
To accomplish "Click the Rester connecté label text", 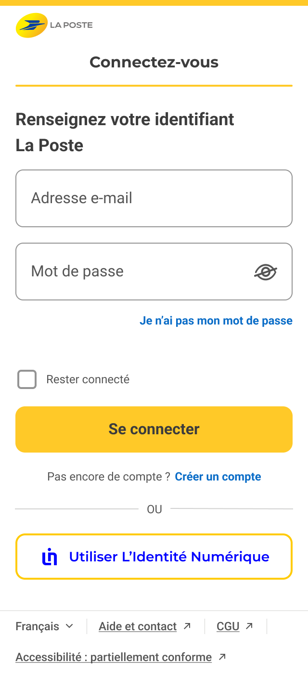I will [x=88, y=379].
